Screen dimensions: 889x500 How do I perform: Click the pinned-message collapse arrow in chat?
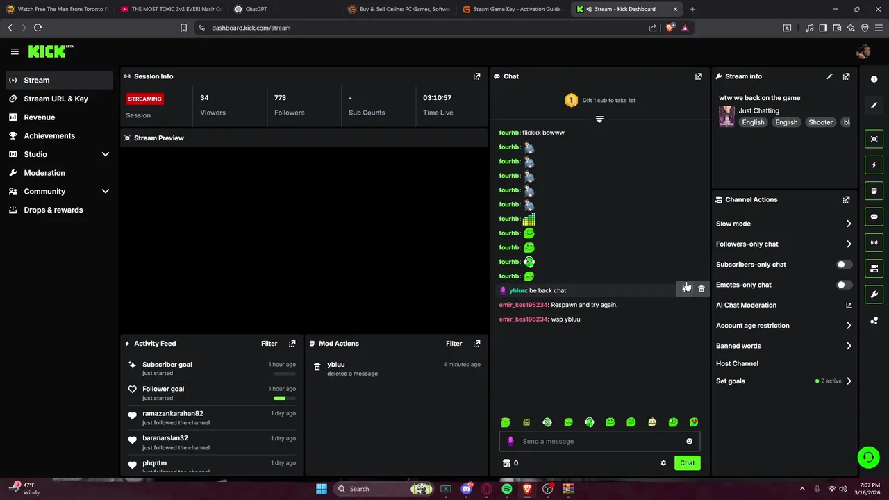(599, 119)
